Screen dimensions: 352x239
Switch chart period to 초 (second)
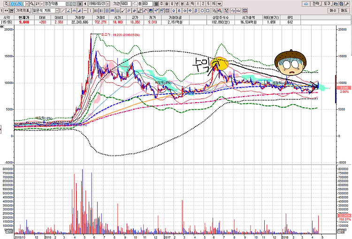point(187,4)
